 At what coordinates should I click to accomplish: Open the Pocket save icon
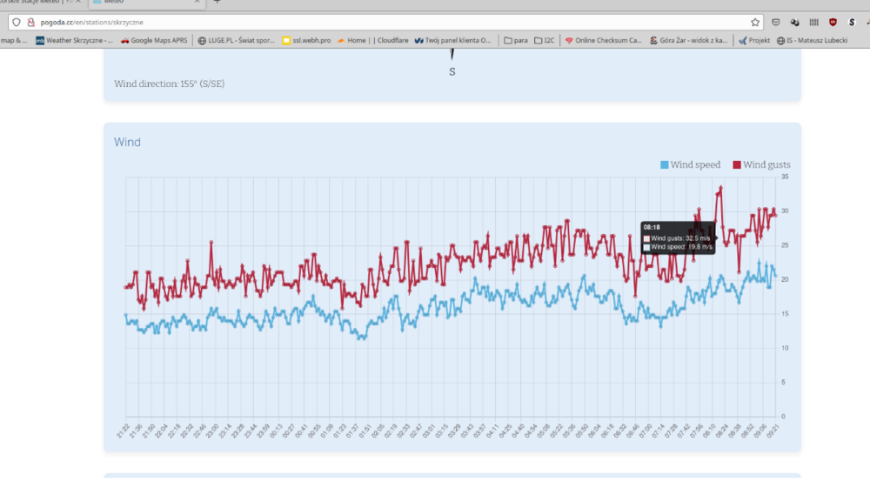(776, 23)
